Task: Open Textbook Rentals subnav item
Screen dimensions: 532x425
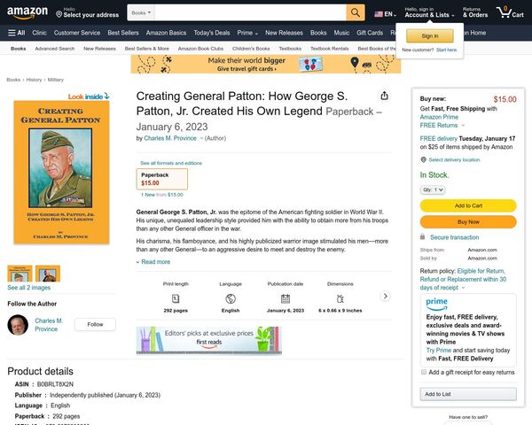Action: 330,49
